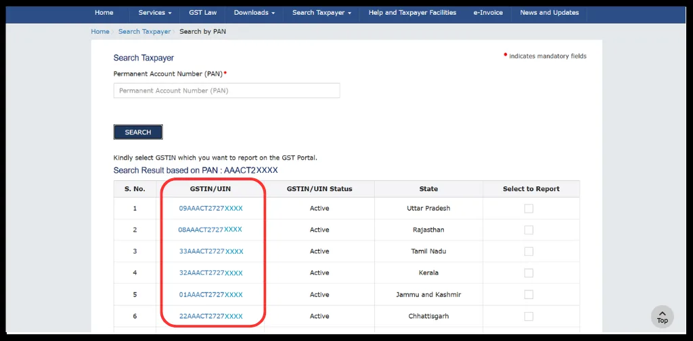
Task: Open GSTIN 33AAACT2727XXXX link
Action: [x=211, y=251]
